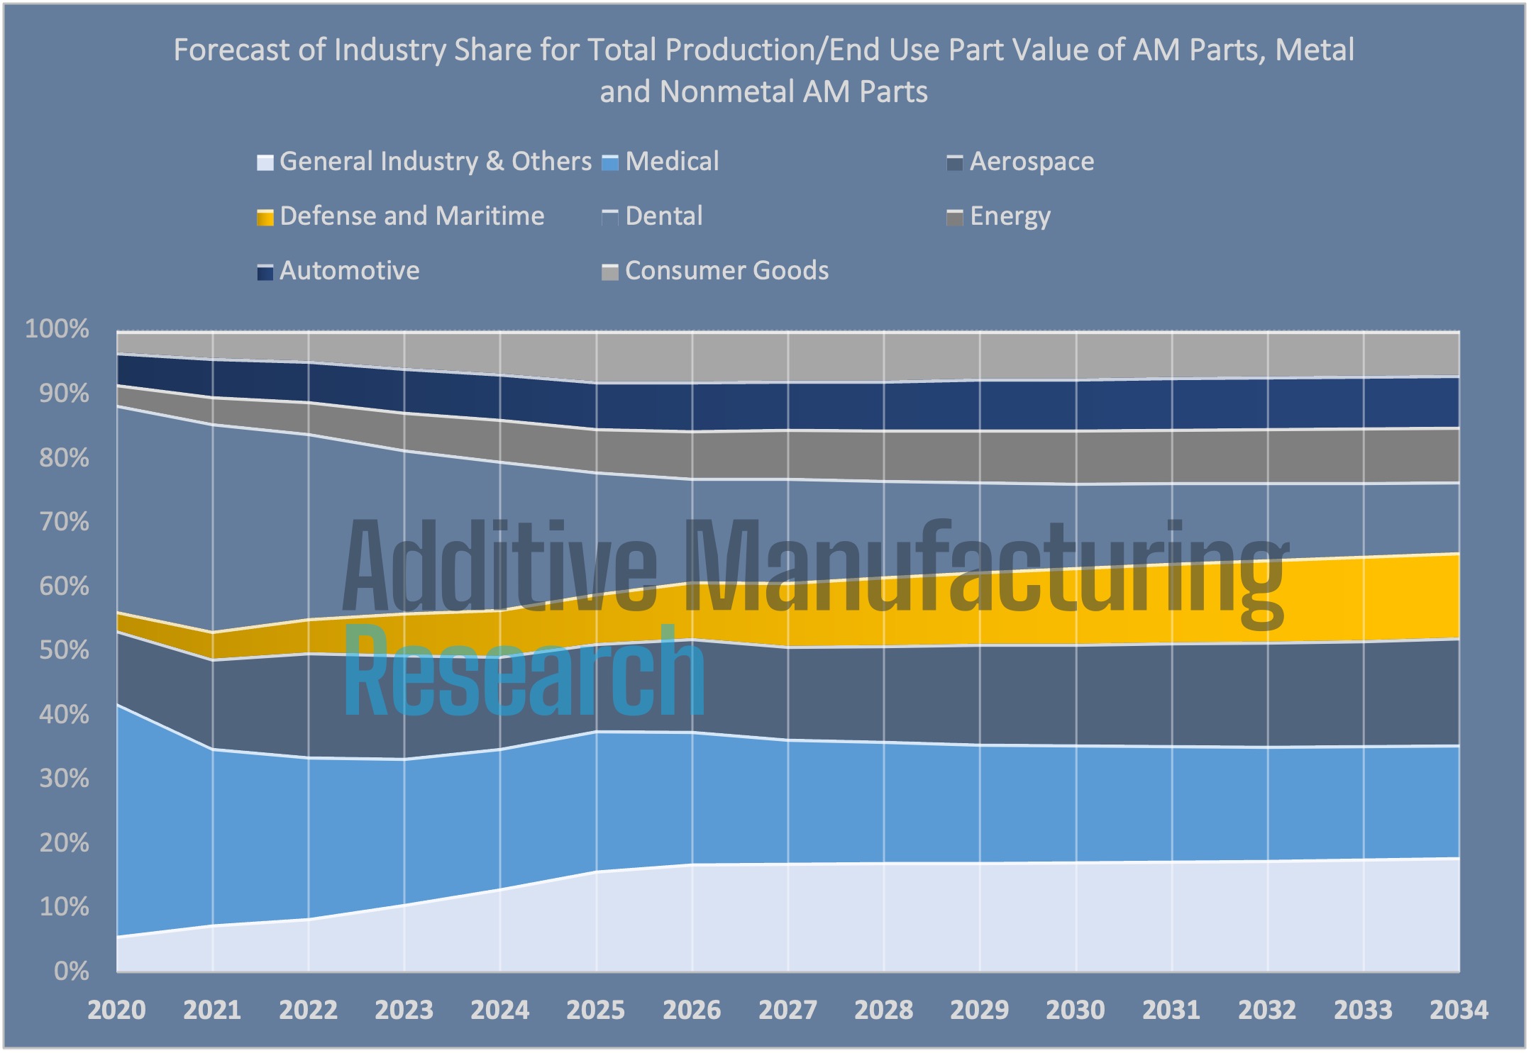Click the Defense and Maritime legend swatch
This screenshot has width=1531, height=1053.
265,217
